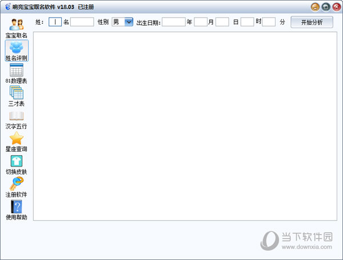This screenshot has width=343, height=260.
Task: Open the 81数理表 table icon
Action: pos(17,70)
